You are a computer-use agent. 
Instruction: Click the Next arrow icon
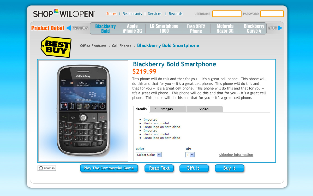(x=280, y=28)
